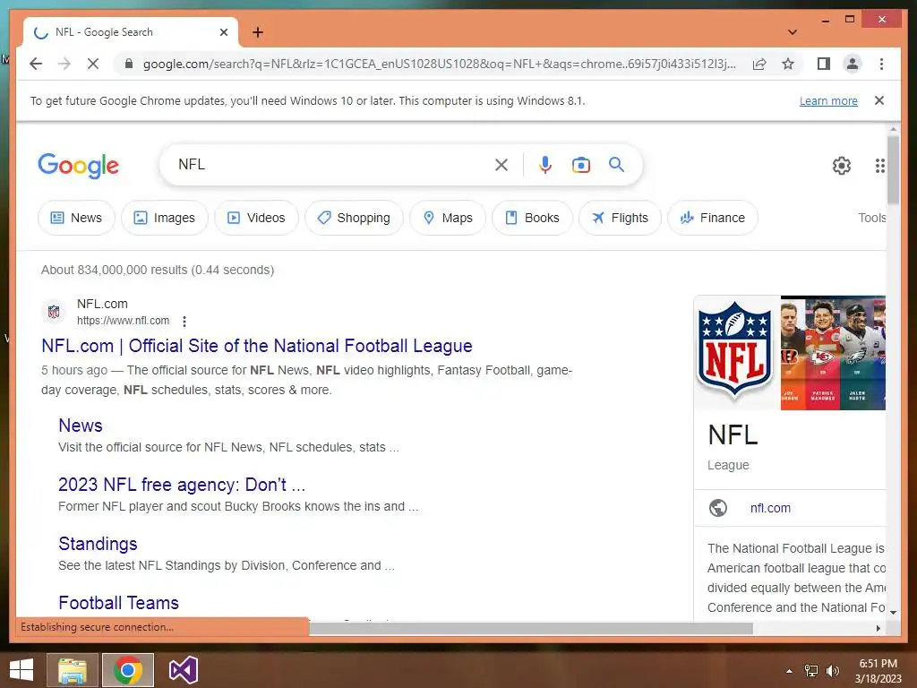Click the horizontal scrollbar thumb

point(530,628)
